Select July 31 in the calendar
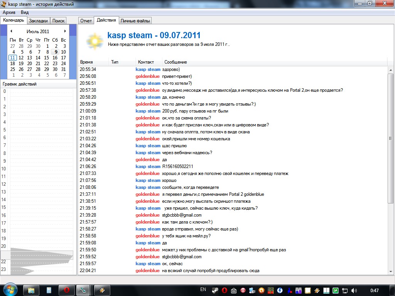395x296 pixels. tap(64, 69)
